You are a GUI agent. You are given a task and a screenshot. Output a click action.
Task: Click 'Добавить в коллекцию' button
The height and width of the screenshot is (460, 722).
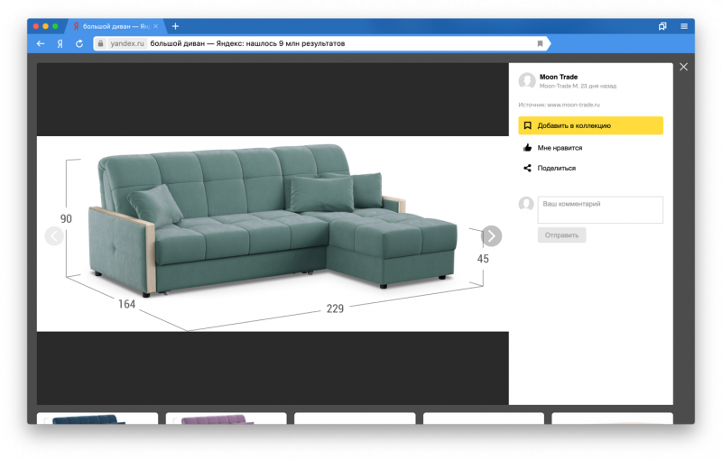(590, 125)
